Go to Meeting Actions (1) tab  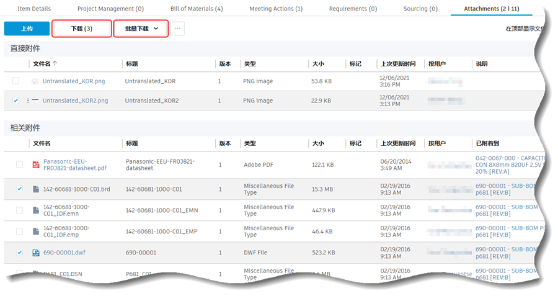tap(276, 9)
